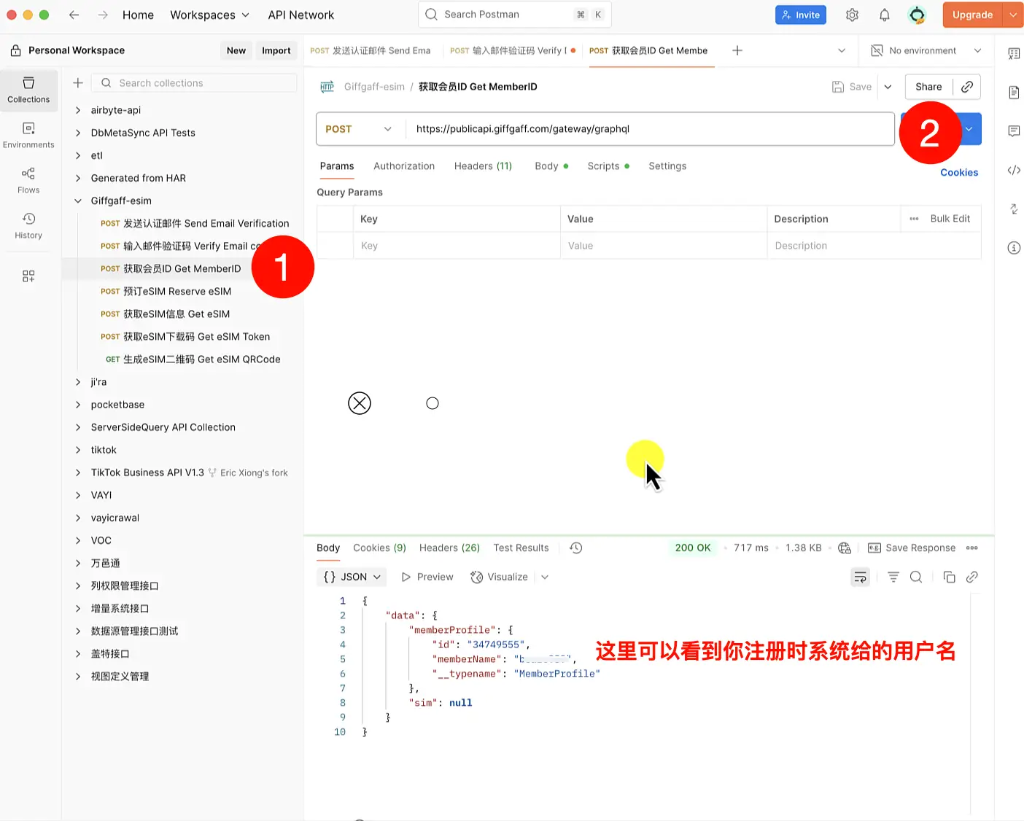Open the Workspaces dropdown menu
1024x821 pixels.
pos(209,15)
